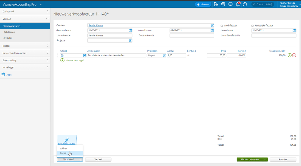The height and width of the screenshot is (166, 301).
Task: Open arrow next to Verzend e-invoice
Action: click(x=265, y=160)
